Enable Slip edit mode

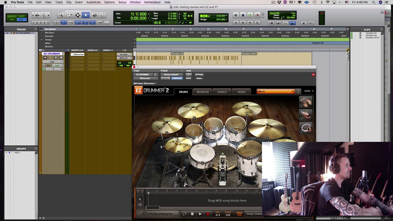pyautogui.click(x=12, y=20)
